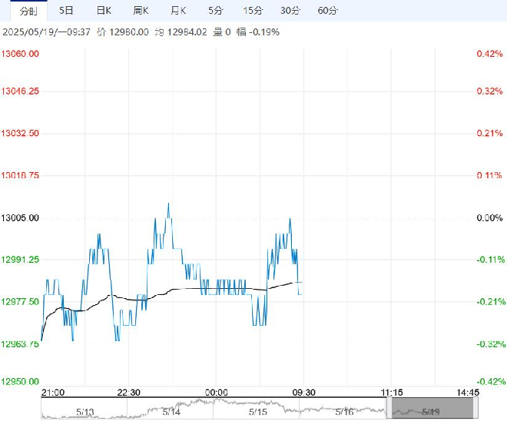507x421 pixels.
Task: Click the 09:30 time axis label
Action: [303, 393]
